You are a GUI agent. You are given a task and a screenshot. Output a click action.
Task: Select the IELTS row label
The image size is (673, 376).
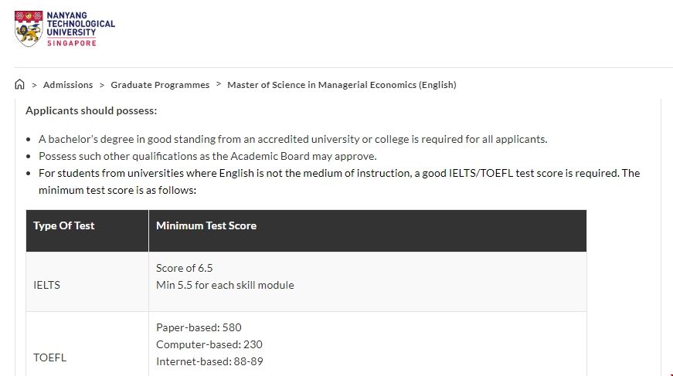click(46, 285)
